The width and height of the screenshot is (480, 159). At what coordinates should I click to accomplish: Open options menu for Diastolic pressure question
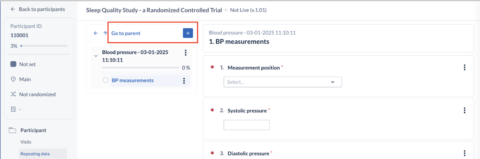coord(465,153)
